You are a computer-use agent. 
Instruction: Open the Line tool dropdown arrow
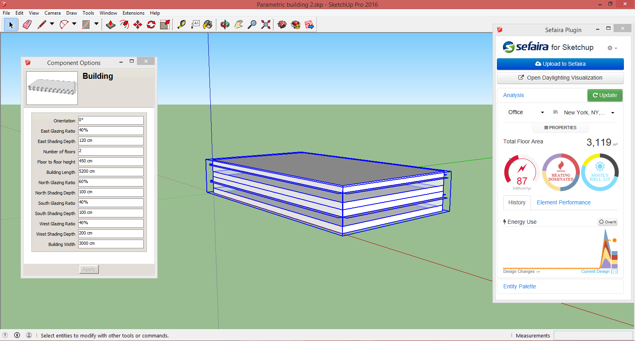click(x=52, y=24)
